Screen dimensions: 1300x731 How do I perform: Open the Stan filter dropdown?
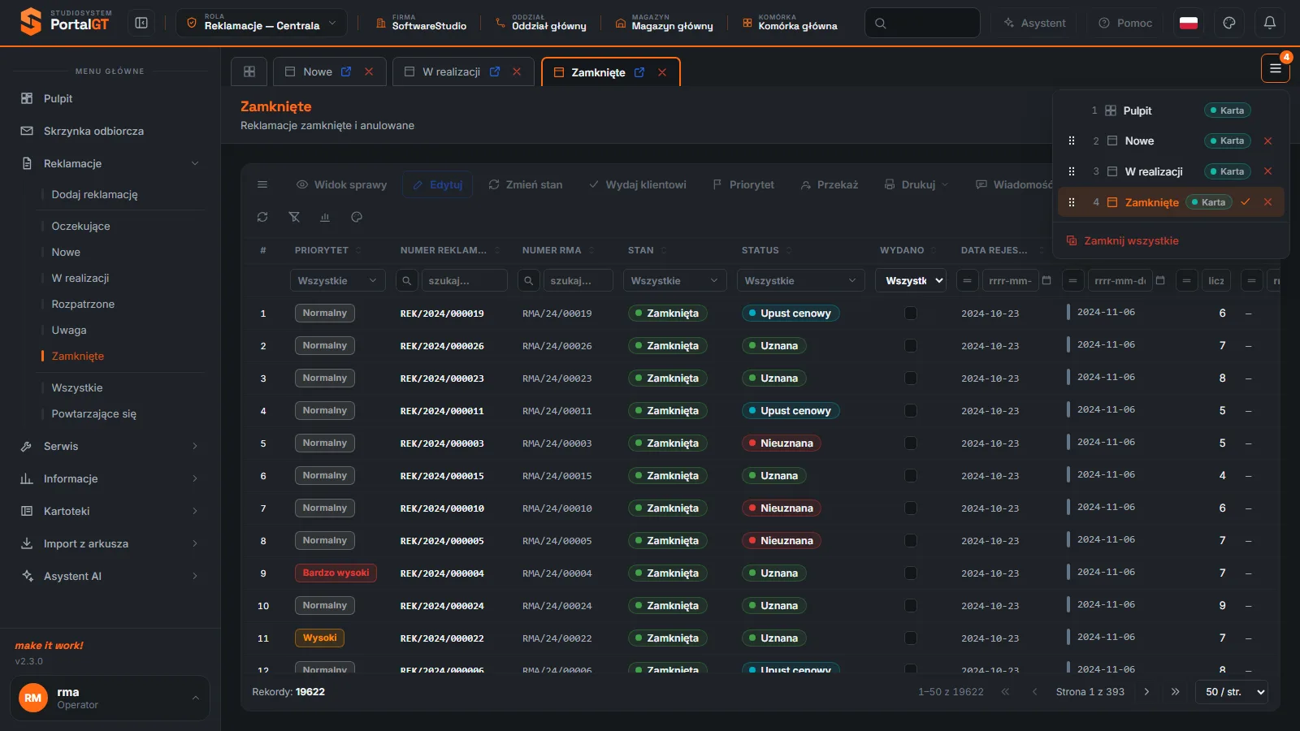pos(675,280)
